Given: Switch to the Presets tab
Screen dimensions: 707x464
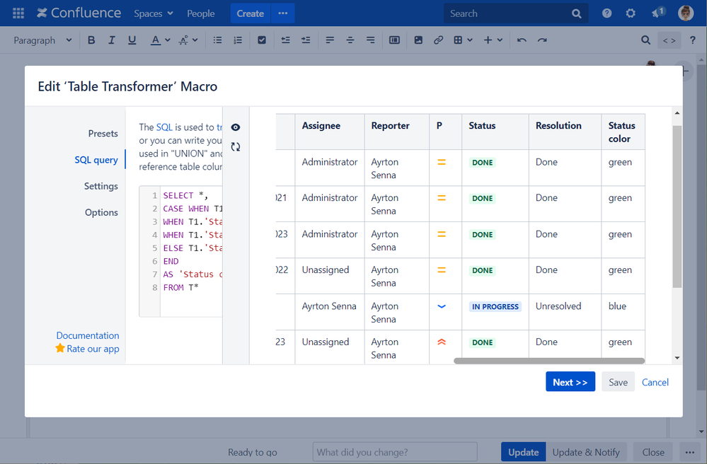Looking at the screenshot, I should (103, 133).
